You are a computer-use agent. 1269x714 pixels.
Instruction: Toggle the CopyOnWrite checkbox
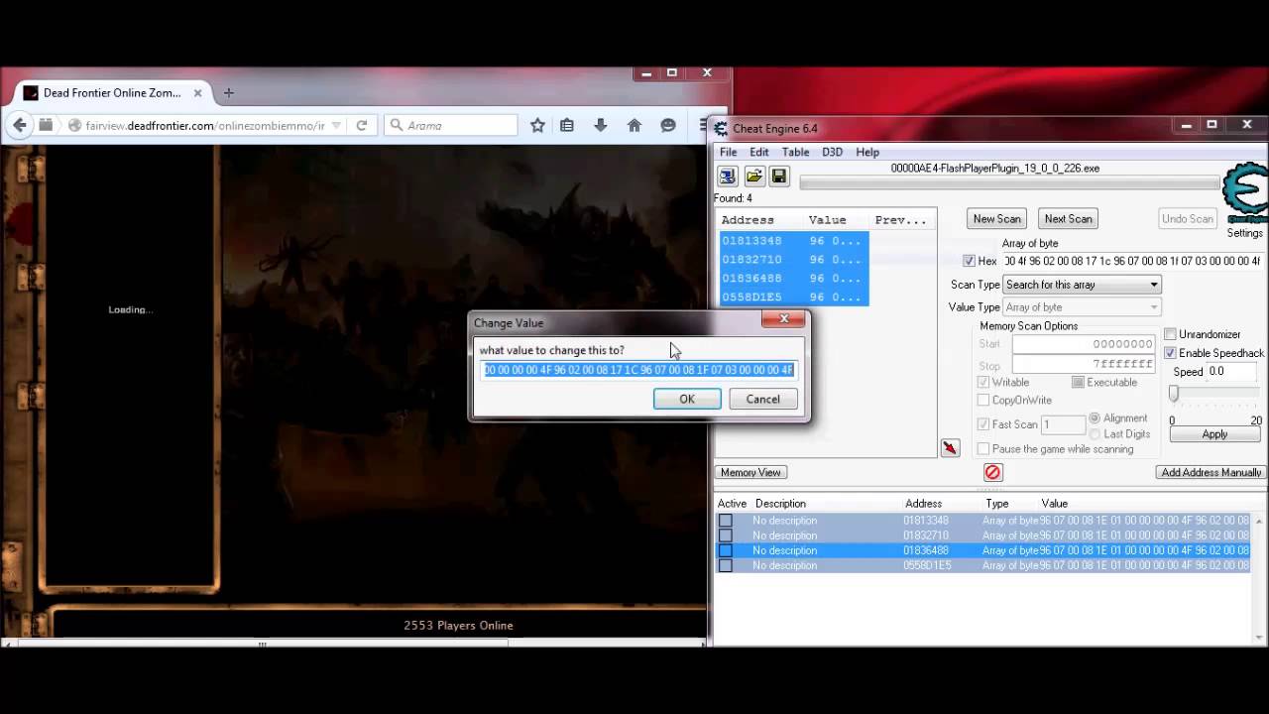coord(983,400)
